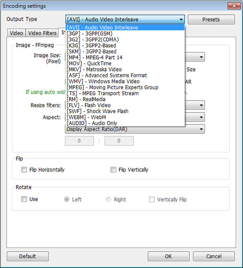The width and height of the screenshot is (243, 268).
Task: Select [AVI] - Audio Video Interleave option
Action: click(x=125, y=27)
